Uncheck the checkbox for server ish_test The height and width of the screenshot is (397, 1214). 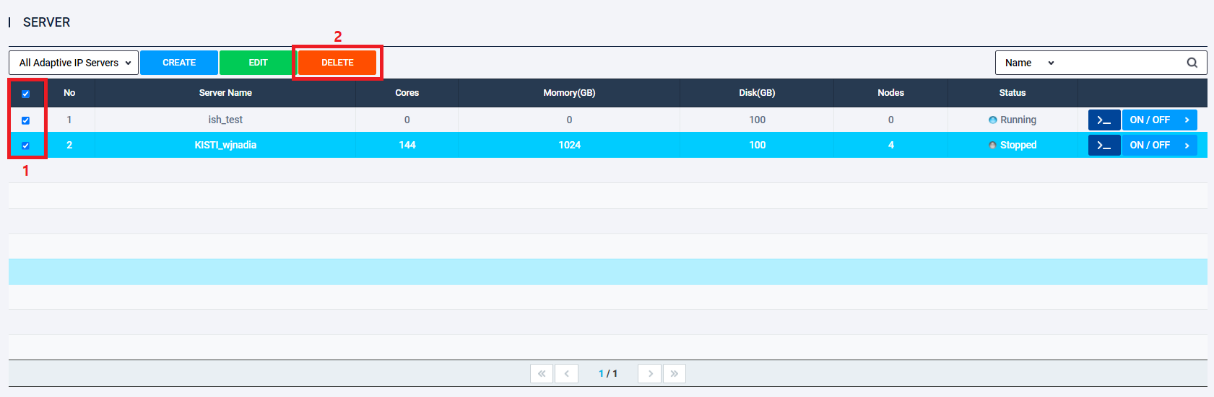tap(25, 120)
